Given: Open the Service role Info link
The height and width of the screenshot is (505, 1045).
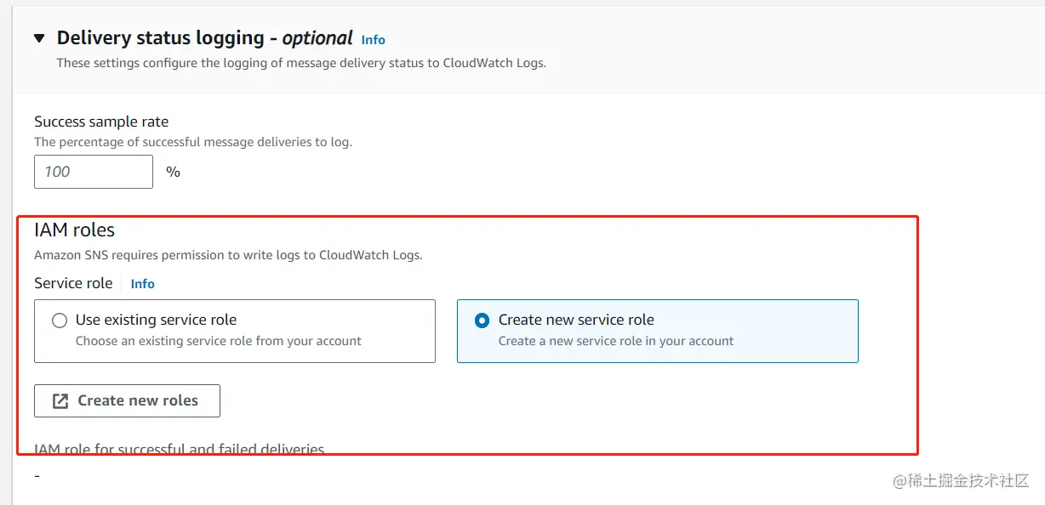Looking at the screenshot, I should point(142,283).
